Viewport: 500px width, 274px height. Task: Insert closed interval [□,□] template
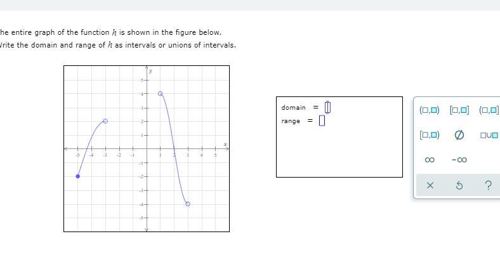[x=459, y=110]
